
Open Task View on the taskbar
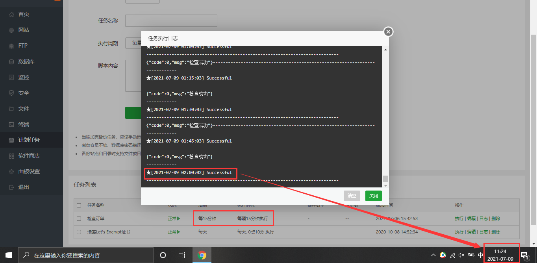[181, 255]
